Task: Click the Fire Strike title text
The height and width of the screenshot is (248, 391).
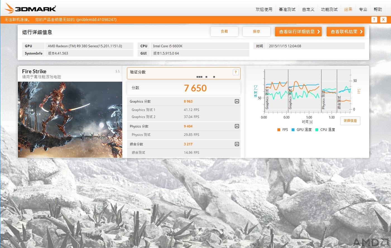Action: 34,71
